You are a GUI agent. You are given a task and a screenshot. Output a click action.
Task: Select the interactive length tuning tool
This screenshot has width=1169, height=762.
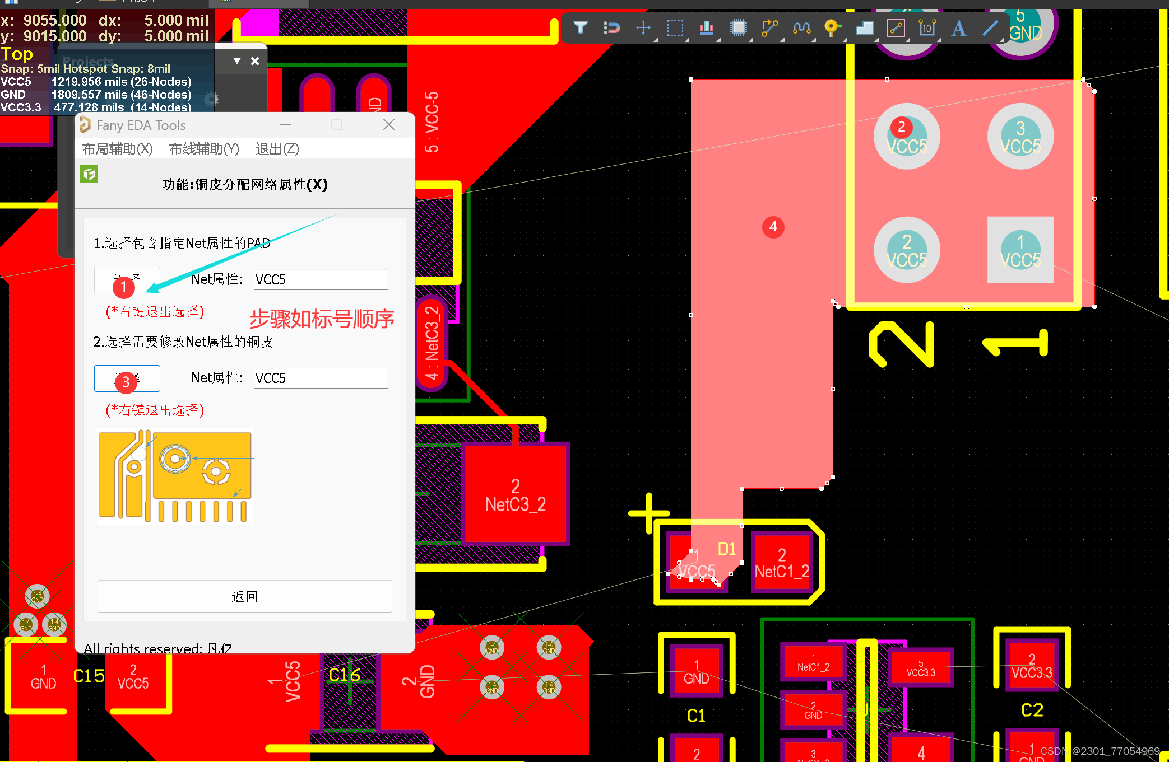pos(802,27)
